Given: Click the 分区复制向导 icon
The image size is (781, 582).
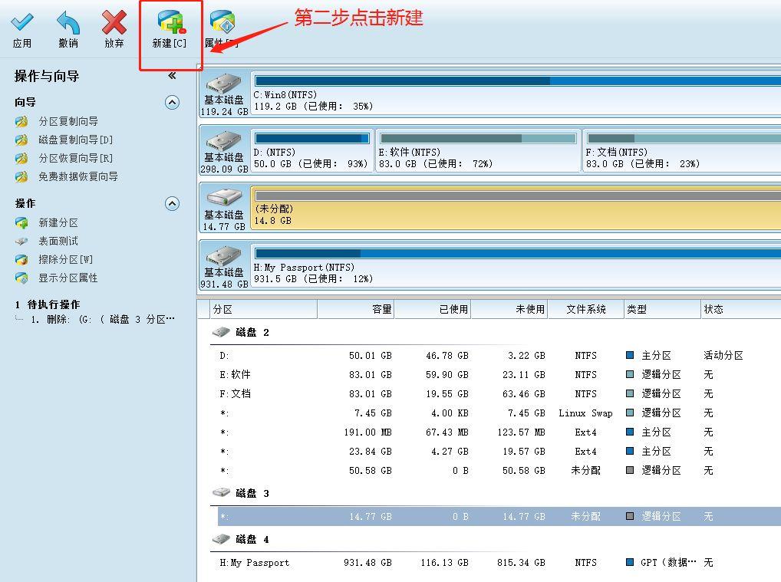Looking at the screenshot, I should pyautogui.click(x=21, y=121).
